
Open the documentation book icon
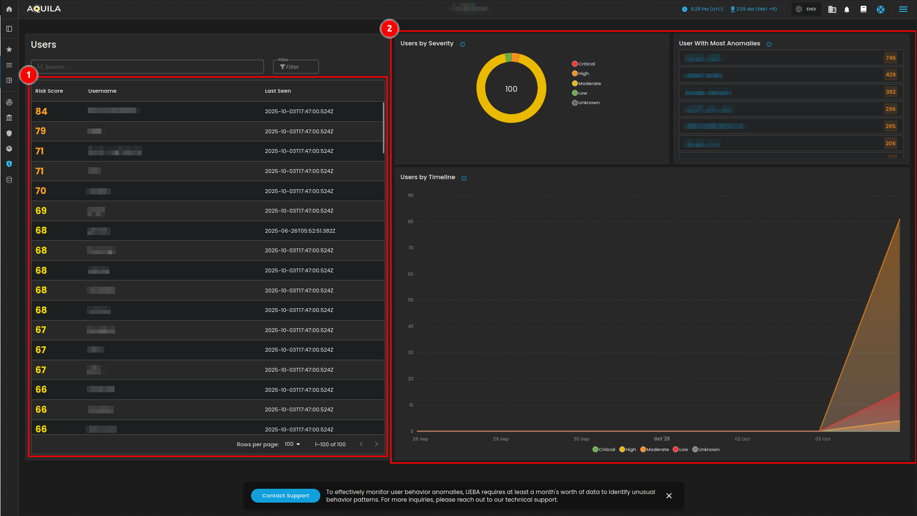(x=864, y=9)
